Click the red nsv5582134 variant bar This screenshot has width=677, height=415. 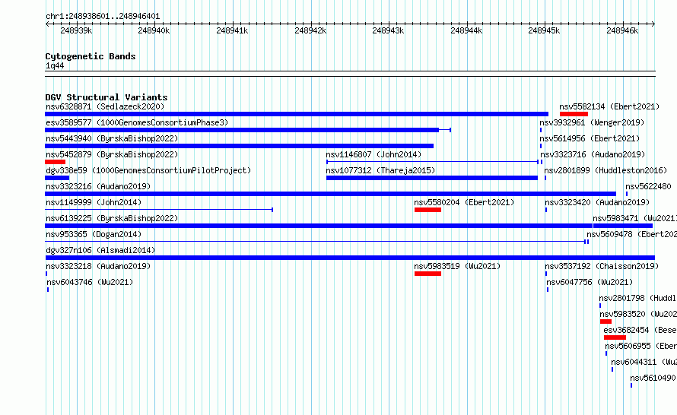574,114
